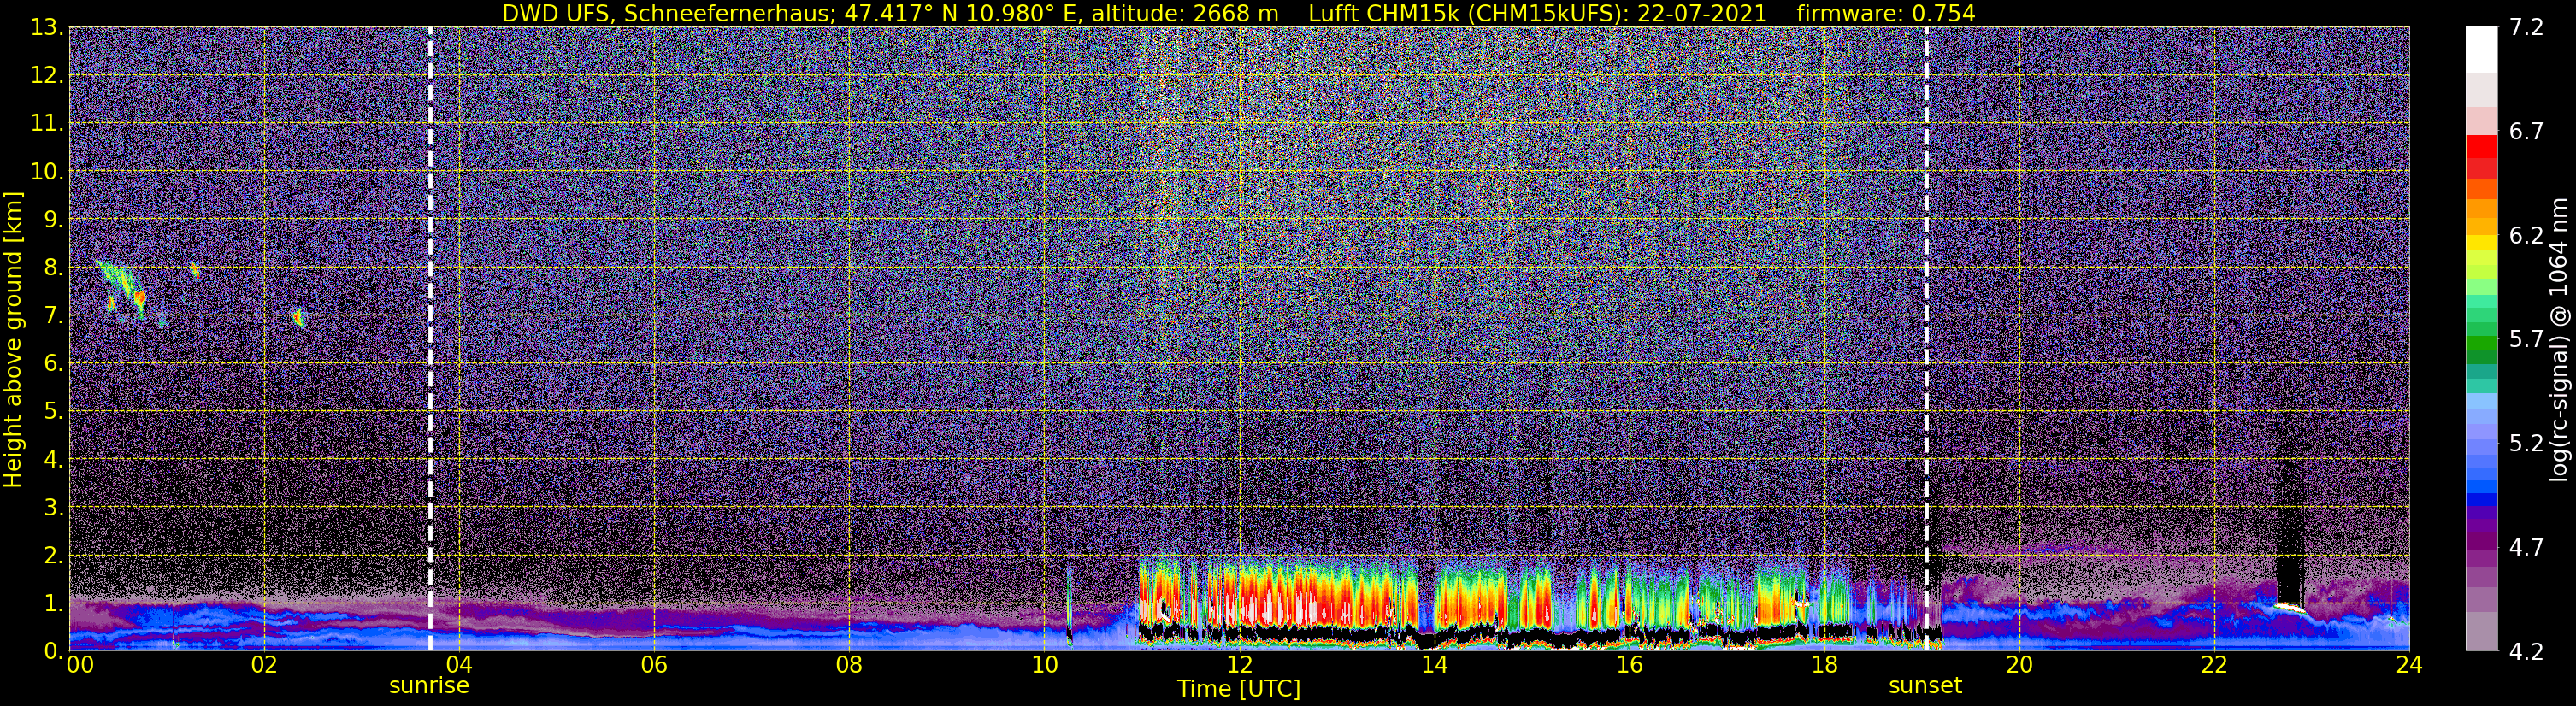Click the black signal dropout column near 22:45 UTC
Screen dimensions: 2576x706
(x=2290, y=530)
